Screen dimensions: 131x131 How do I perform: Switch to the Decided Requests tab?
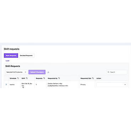(26, 56)
